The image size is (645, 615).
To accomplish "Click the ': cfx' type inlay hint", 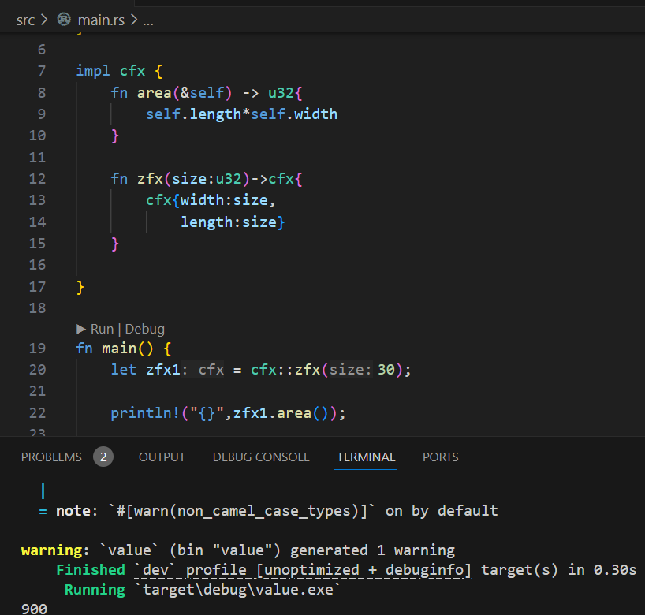I will pos(203,370).
